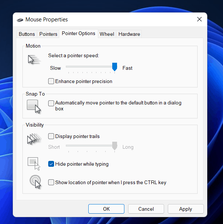The width and height of the screenshot is (223, 224).
Task: Close the Mouse Properties dialog
Action: pyautogui.click(x=199, y=20)
